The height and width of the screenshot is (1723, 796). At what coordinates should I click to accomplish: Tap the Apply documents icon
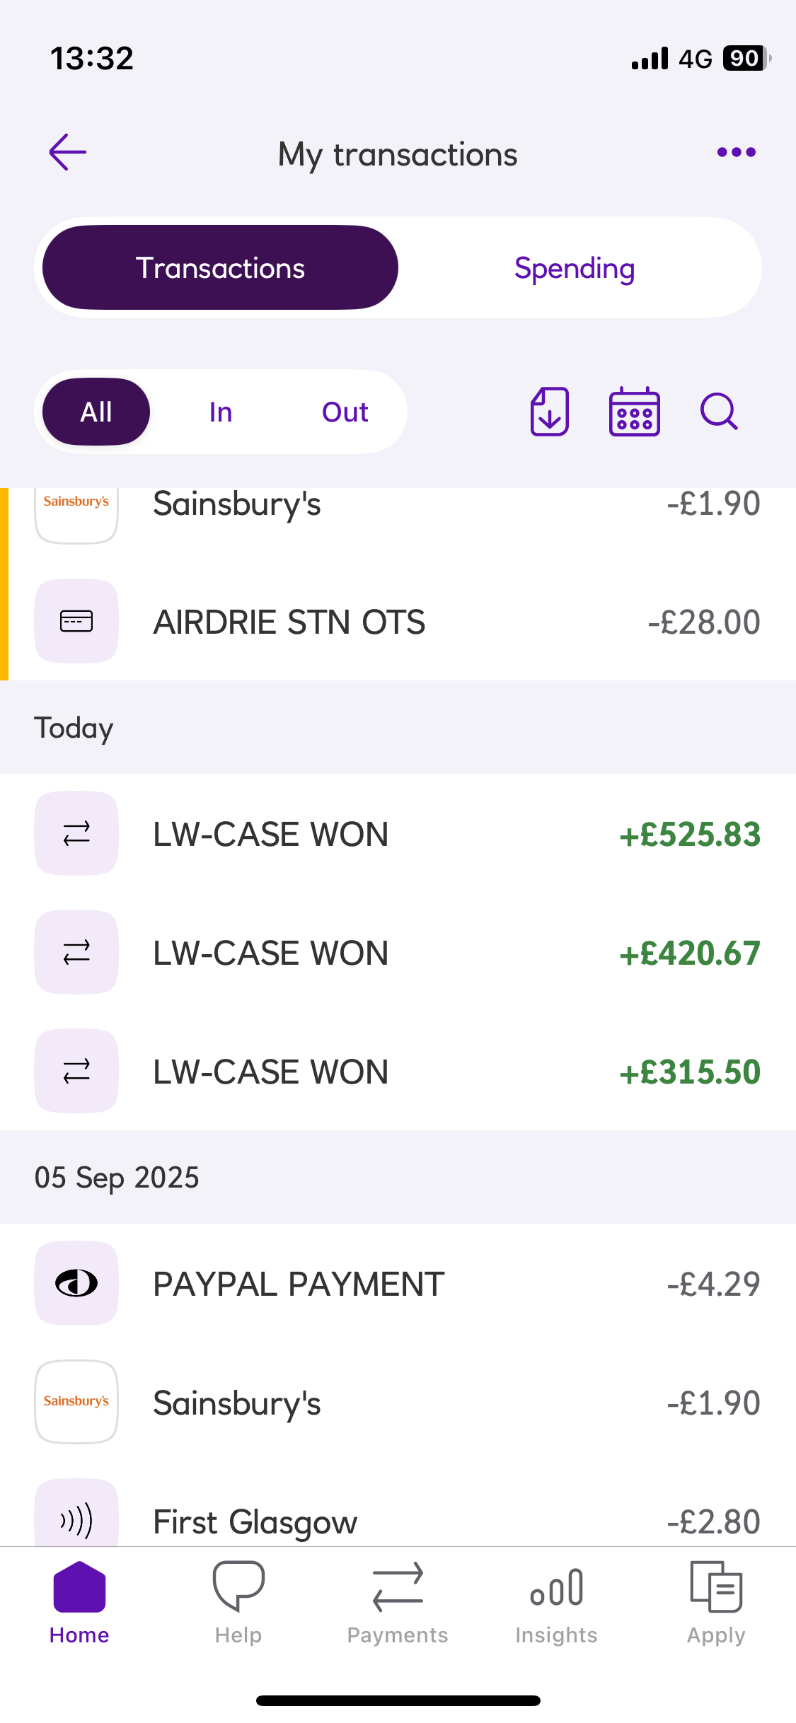(716, 1586)
